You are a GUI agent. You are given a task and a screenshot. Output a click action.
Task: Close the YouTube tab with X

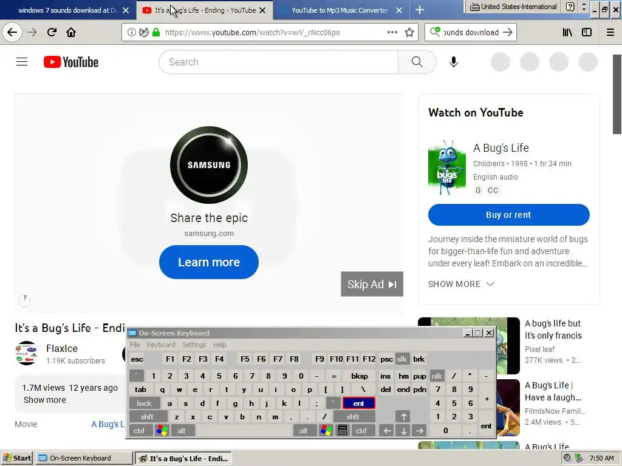[x=262, y=10]
